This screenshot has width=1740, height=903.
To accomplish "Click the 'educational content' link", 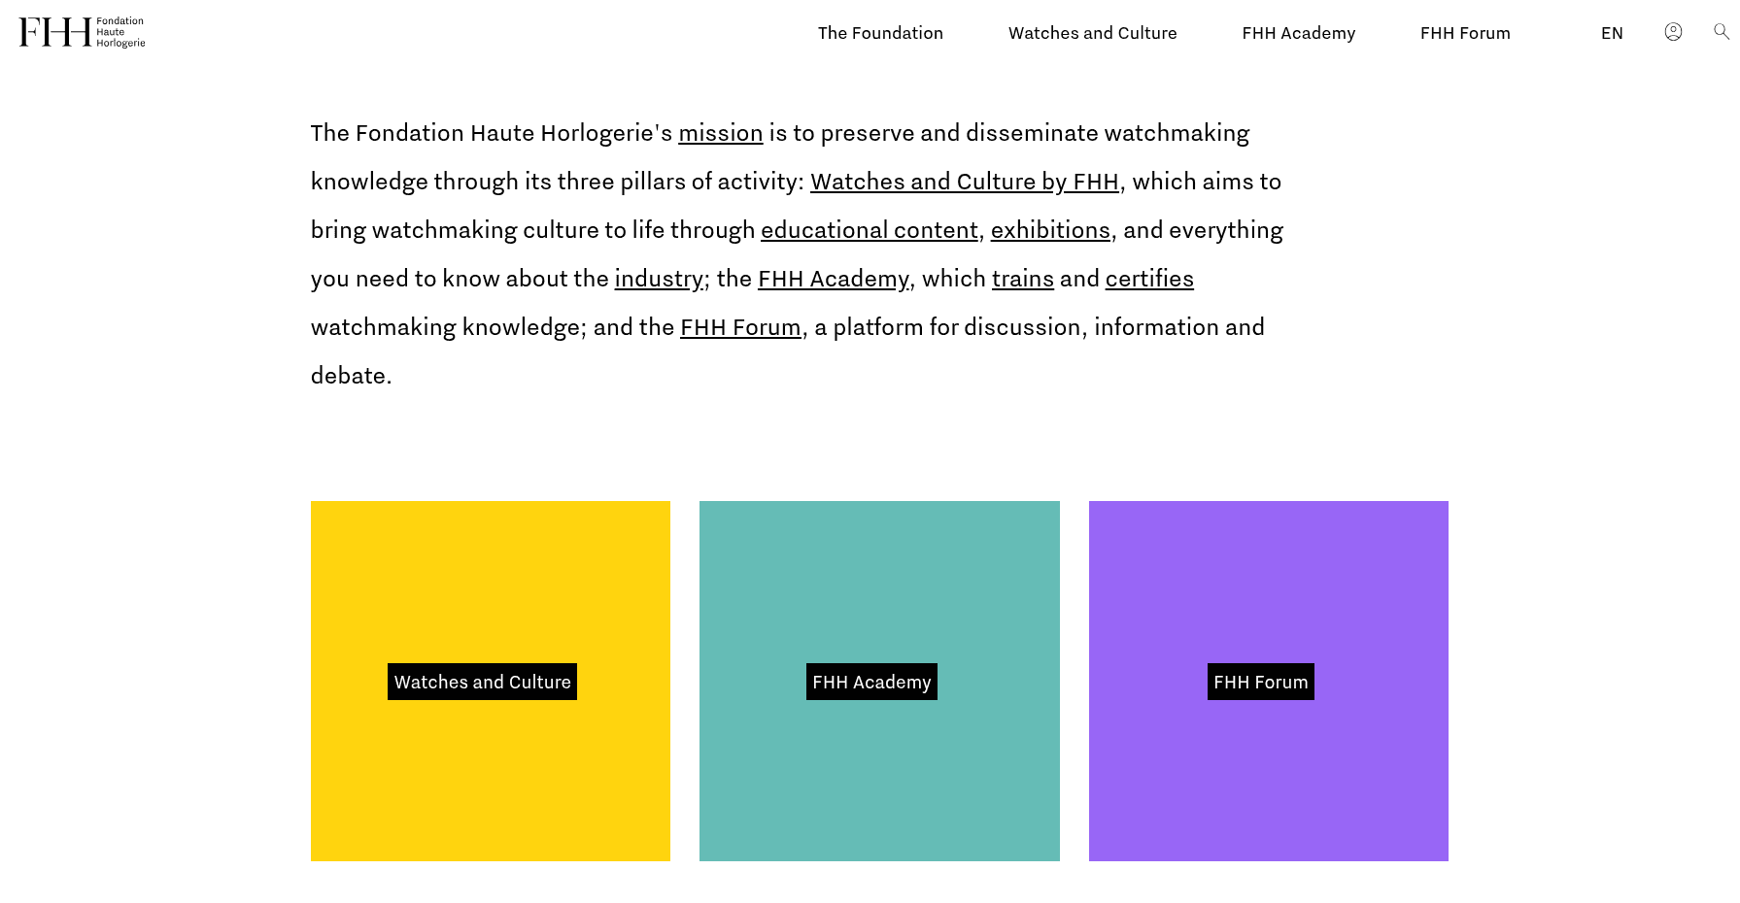I will [869, 230].
